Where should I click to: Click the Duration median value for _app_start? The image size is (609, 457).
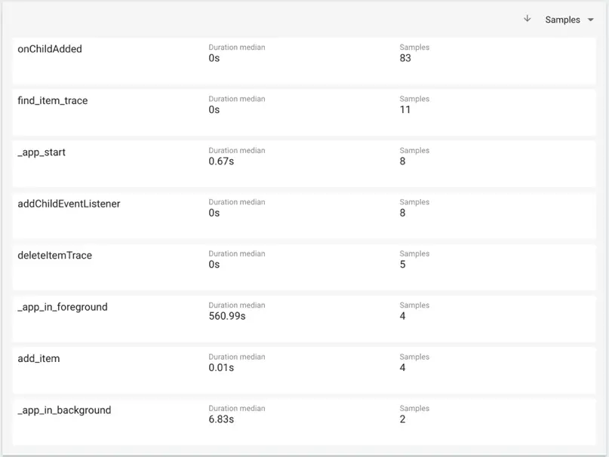tap(217, 161)
